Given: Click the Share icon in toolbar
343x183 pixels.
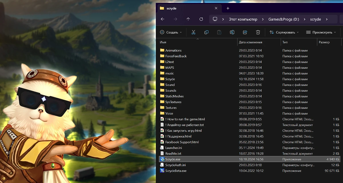Looking at the screenshot, I should coord(245,32).
